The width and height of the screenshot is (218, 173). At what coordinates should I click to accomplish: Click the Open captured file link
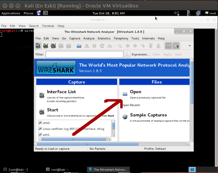[x=136, y=92]
